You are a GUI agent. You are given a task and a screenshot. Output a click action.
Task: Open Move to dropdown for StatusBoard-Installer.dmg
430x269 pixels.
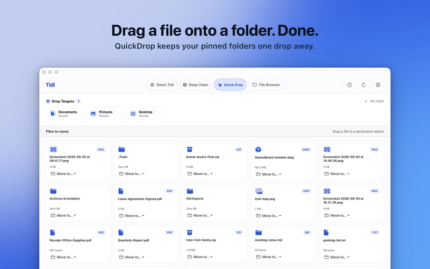point(268,174)
